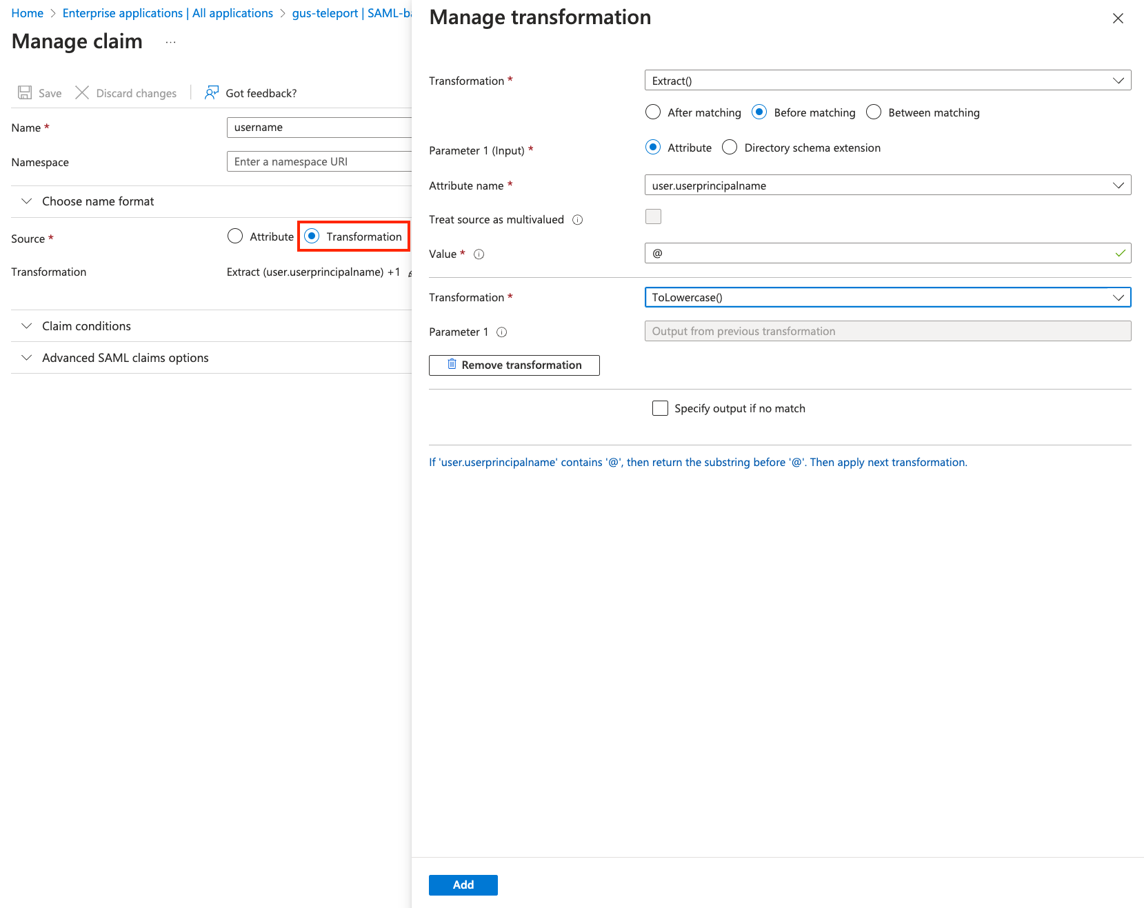Open the Extract() transformation dropdown

click(x=887, y=81)
